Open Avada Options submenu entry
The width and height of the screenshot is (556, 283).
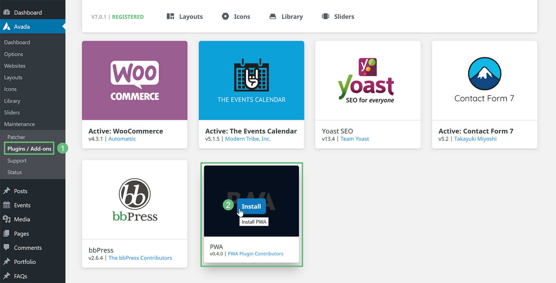coord(14,54)
